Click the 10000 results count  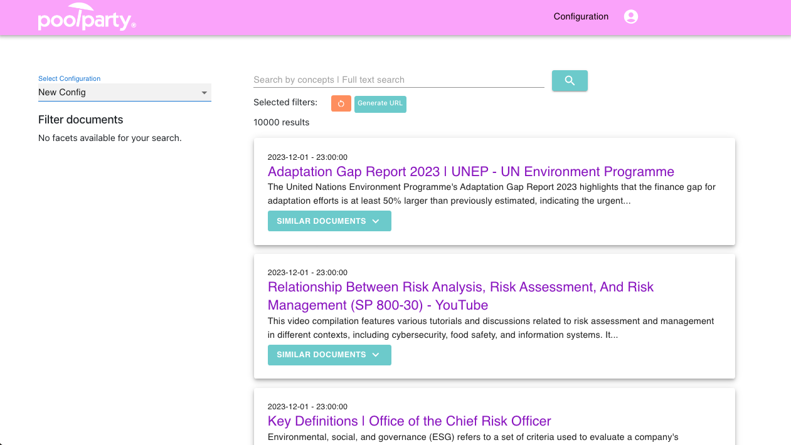(x=281, y=122)
